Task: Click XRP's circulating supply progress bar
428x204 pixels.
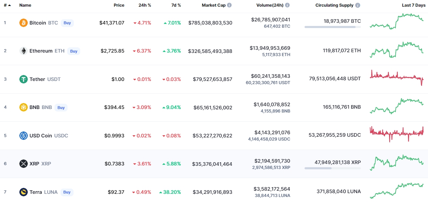Action: click(333, 168)
